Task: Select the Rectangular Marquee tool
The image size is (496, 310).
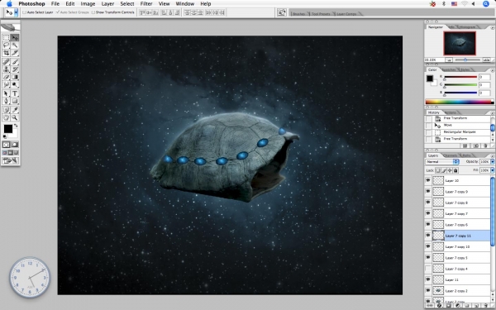Action: tap(6, 38)
